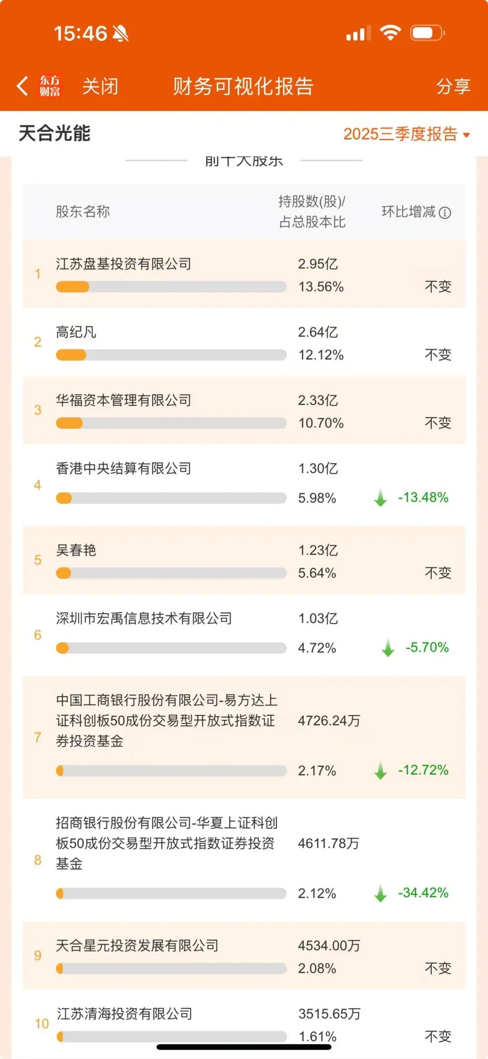Tap the 天合光能 company title

coord(55,134)
